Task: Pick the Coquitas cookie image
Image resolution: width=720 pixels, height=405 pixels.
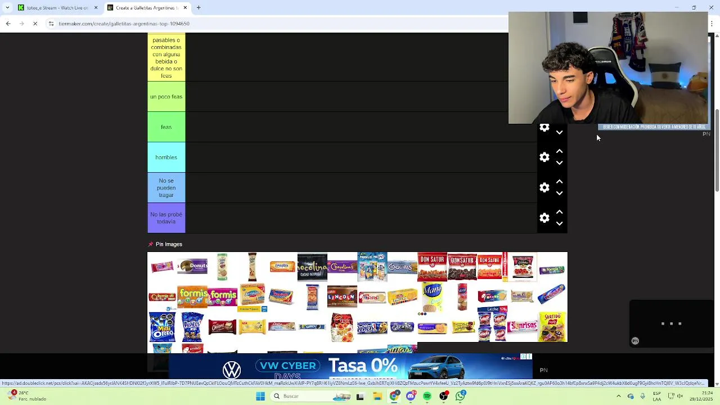Action: click(402, 267)
